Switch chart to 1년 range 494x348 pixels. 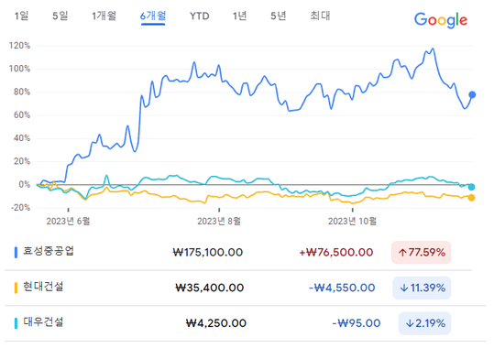pos(239,16)
